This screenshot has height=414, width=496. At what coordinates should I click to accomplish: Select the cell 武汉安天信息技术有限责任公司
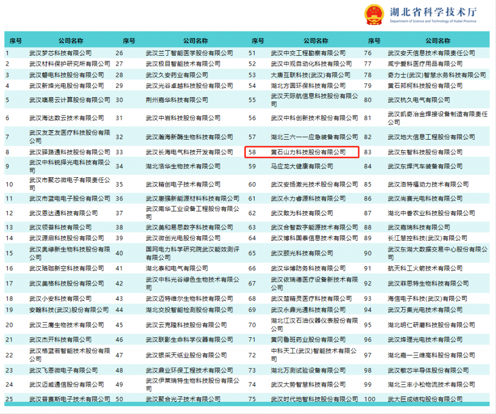click(432, 53)
